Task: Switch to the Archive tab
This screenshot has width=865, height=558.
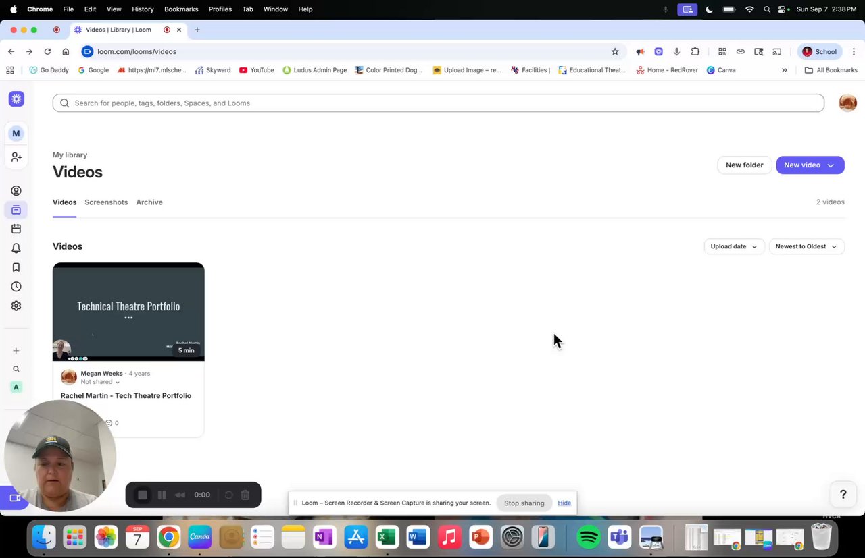Action: tap(149, 202)
